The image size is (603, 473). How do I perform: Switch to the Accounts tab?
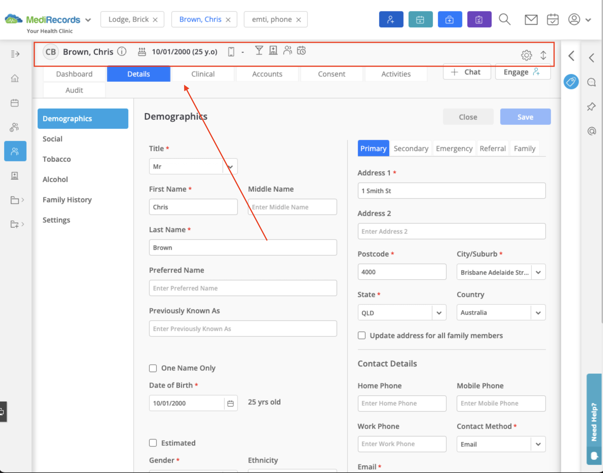coord(267,74)
